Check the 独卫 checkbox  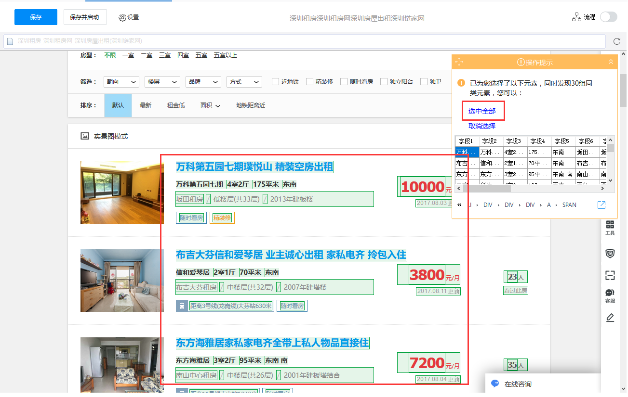(x=424, y=82)
